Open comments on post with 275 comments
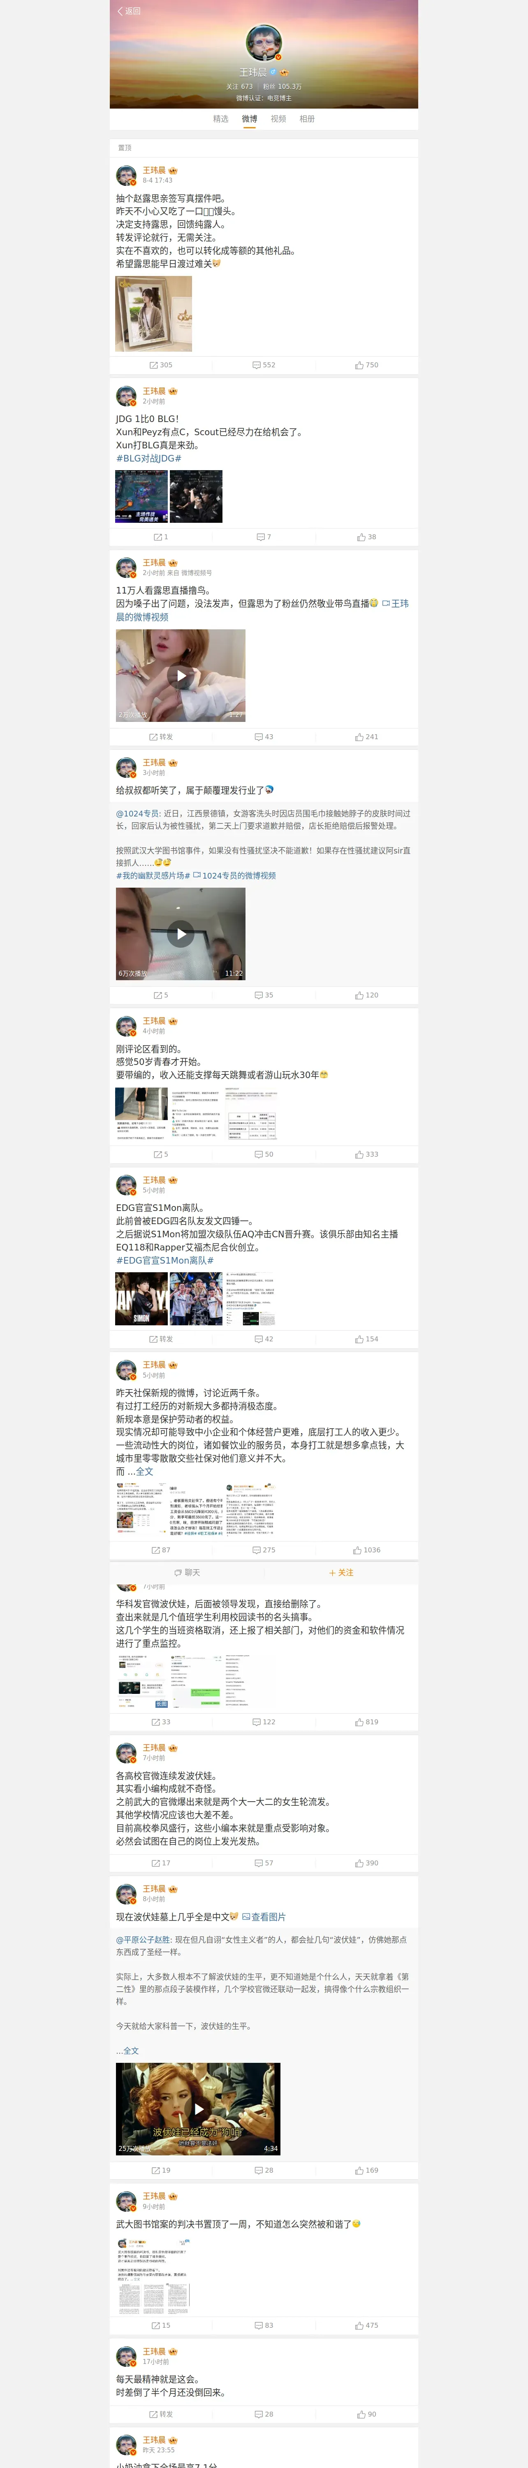This screenshot has height=2468, width=528. click(264, 1550)
